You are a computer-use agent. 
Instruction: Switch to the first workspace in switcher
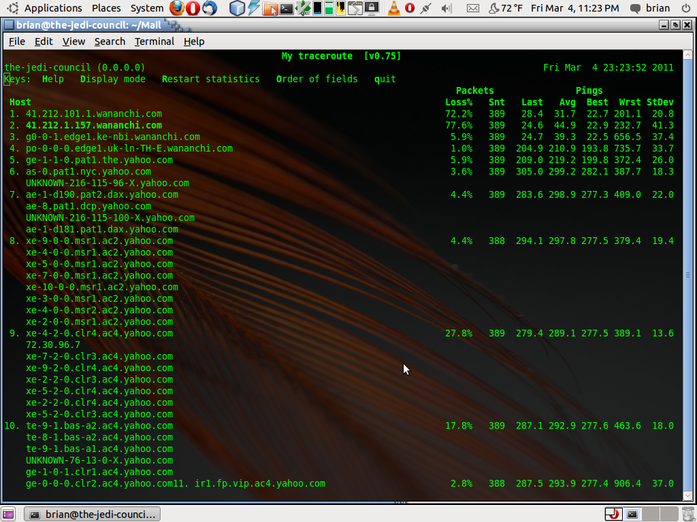tap(613, 514)
